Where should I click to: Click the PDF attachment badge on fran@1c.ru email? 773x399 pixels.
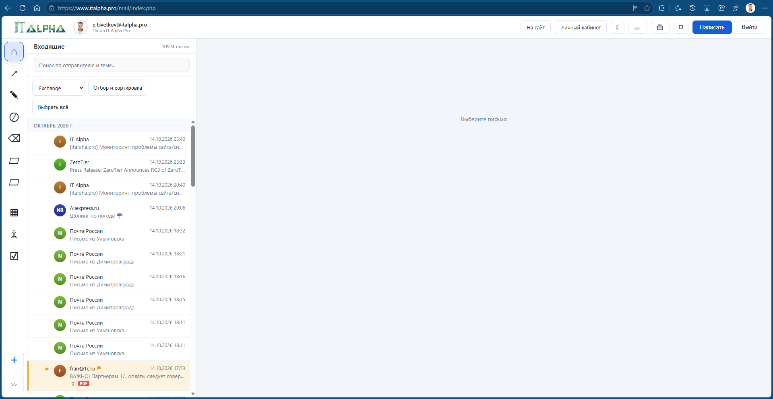click(x=84, y=384)
